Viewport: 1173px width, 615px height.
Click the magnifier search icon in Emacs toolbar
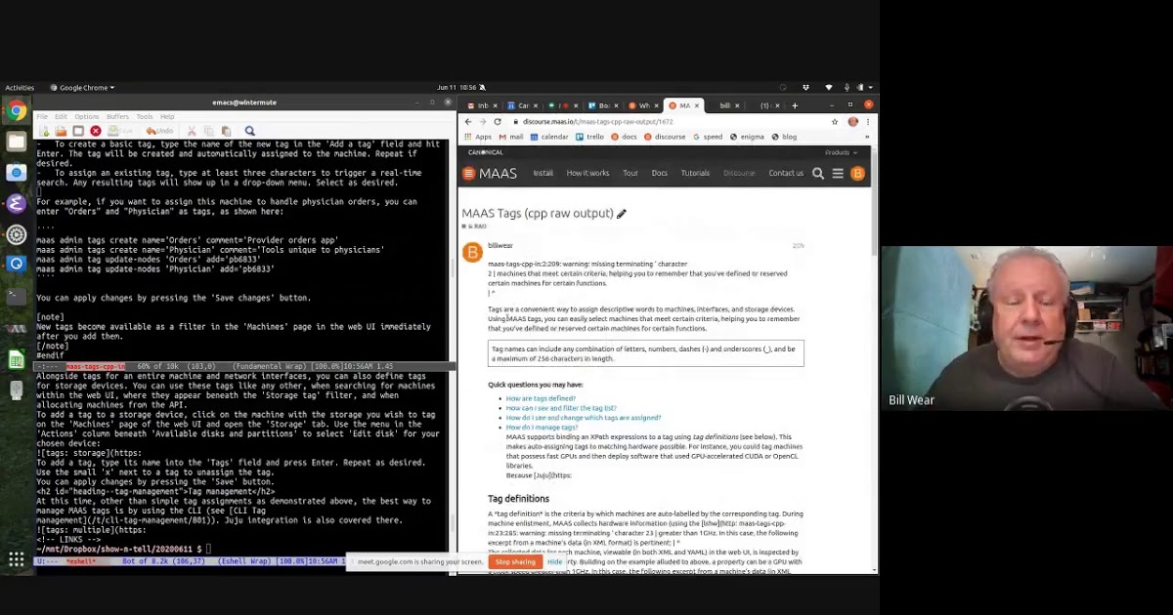tap(249, 131)
